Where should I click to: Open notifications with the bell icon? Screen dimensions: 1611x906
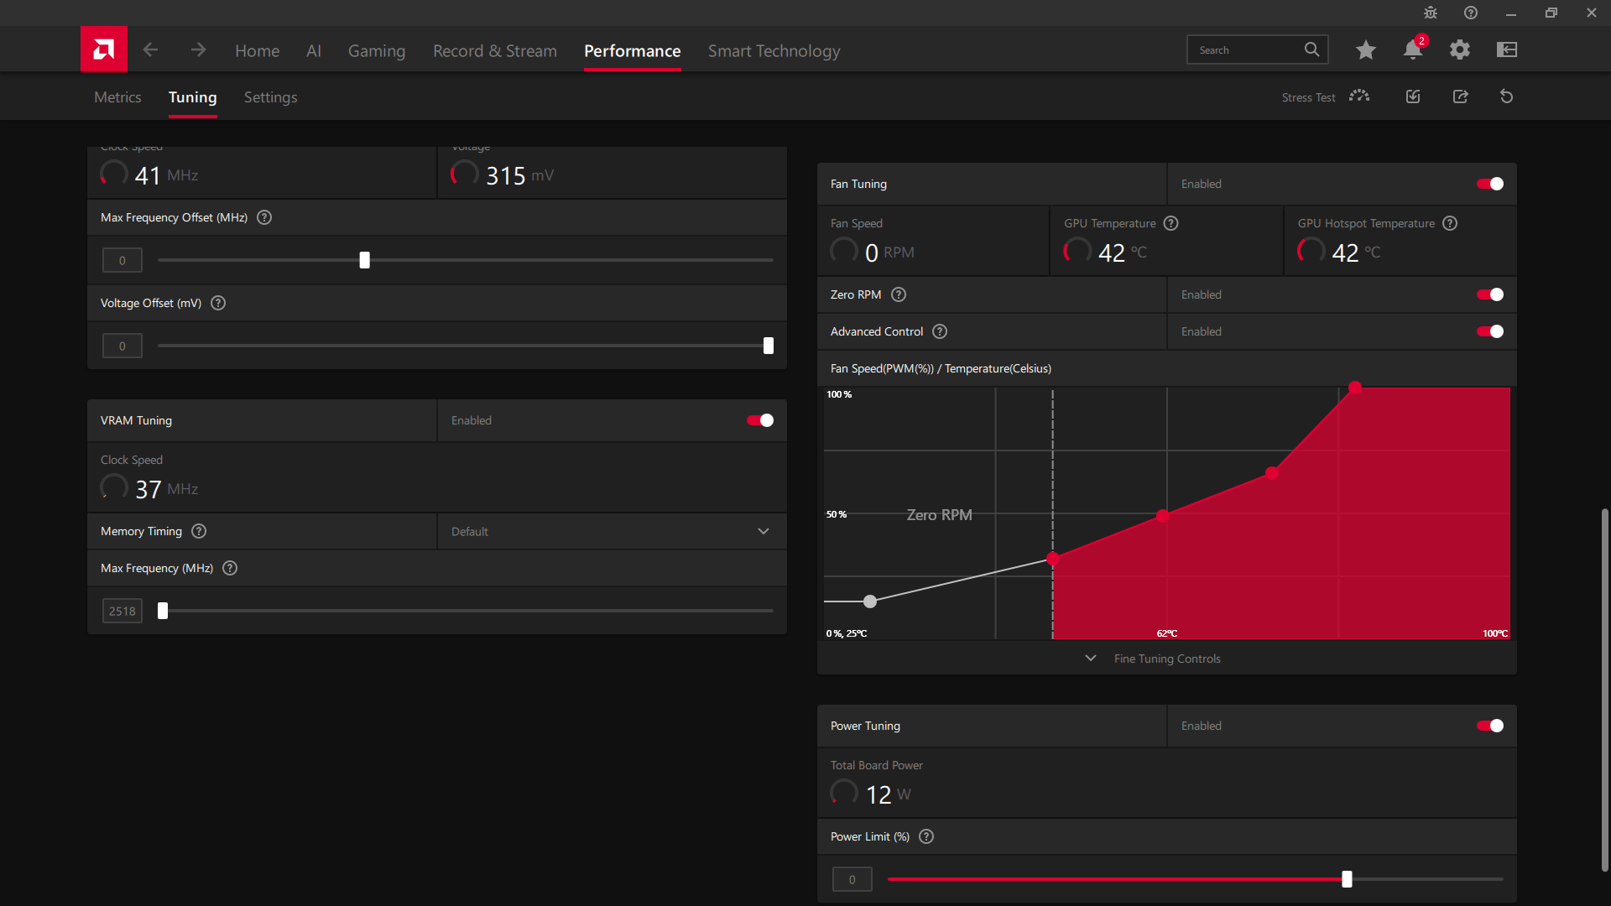(1412, 49)
